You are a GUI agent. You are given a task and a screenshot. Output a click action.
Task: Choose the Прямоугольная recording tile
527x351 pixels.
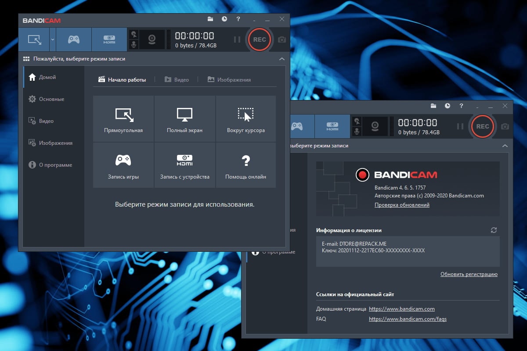(123, 119)
